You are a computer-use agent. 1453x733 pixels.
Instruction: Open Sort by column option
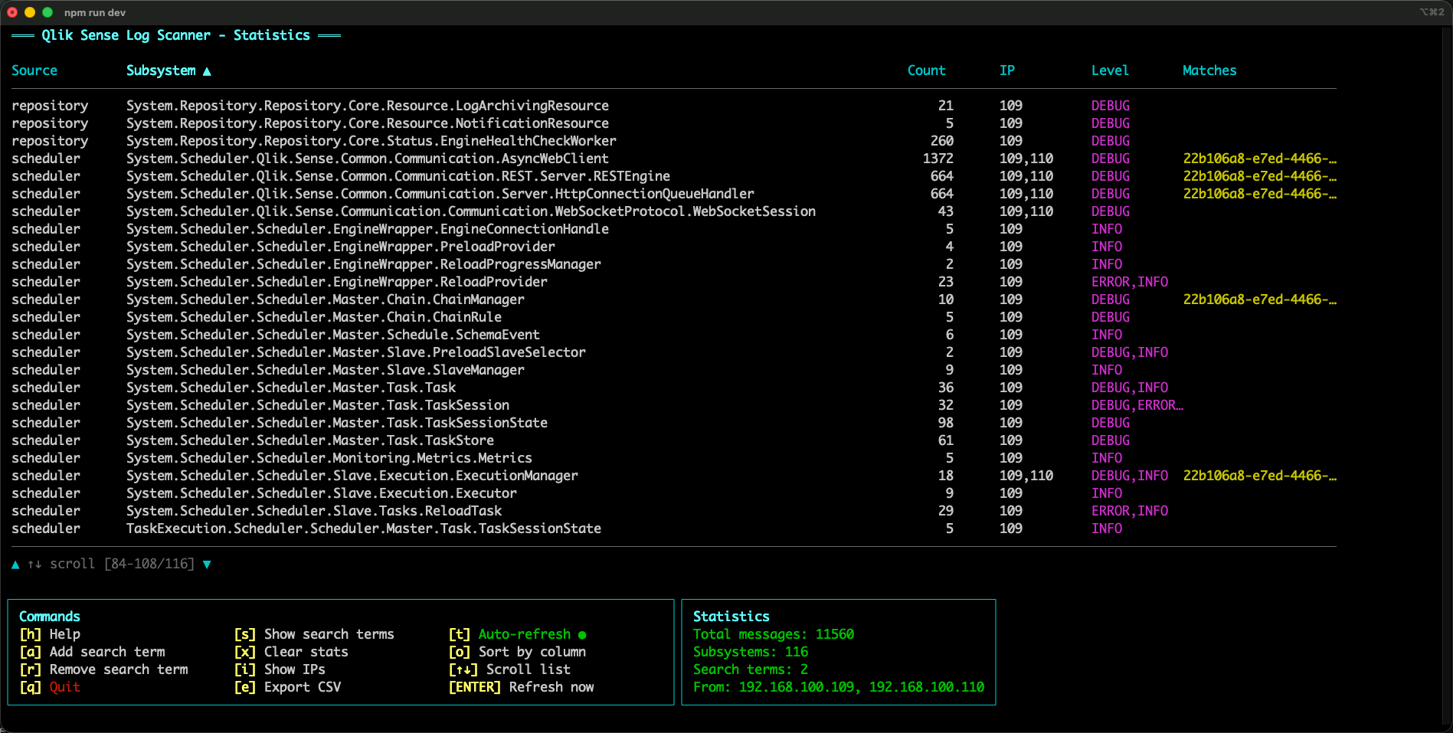pyautogui.click(x=517, y=652)
